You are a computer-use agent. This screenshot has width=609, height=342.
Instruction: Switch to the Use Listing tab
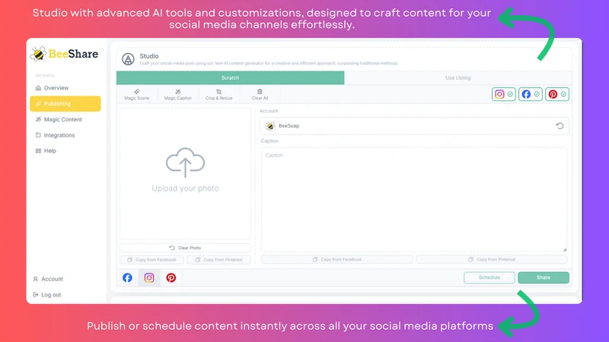tap(458, 78)
